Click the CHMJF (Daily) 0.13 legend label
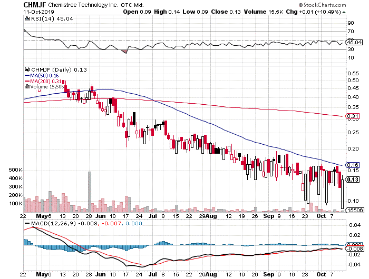369x279 pixels. [59, 70]
